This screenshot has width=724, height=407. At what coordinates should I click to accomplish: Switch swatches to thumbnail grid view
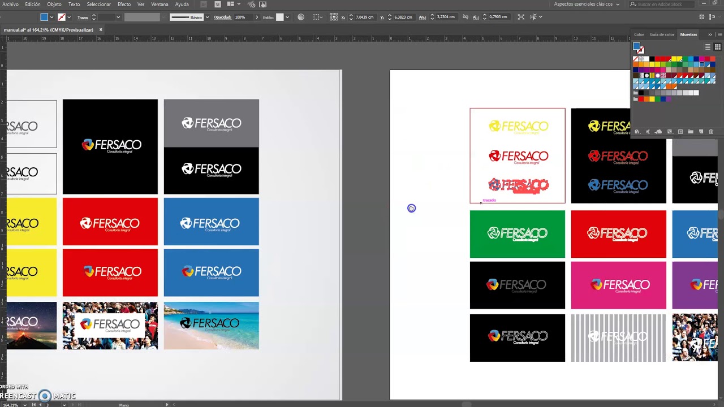718,47
